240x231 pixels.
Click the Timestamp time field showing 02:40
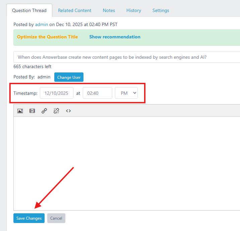(97, 93)
